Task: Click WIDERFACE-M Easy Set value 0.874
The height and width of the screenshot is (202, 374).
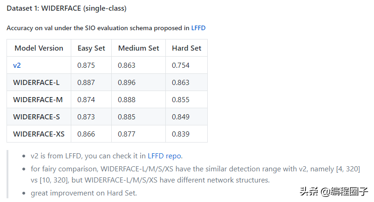Action: pos(86,100)
